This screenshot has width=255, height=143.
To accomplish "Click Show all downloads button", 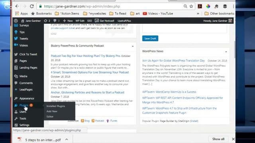I will (x=218, y=139).
